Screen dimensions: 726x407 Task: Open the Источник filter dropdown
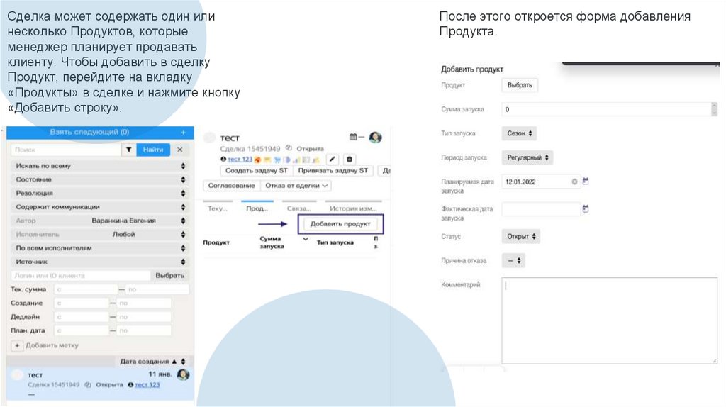[101, 262]
